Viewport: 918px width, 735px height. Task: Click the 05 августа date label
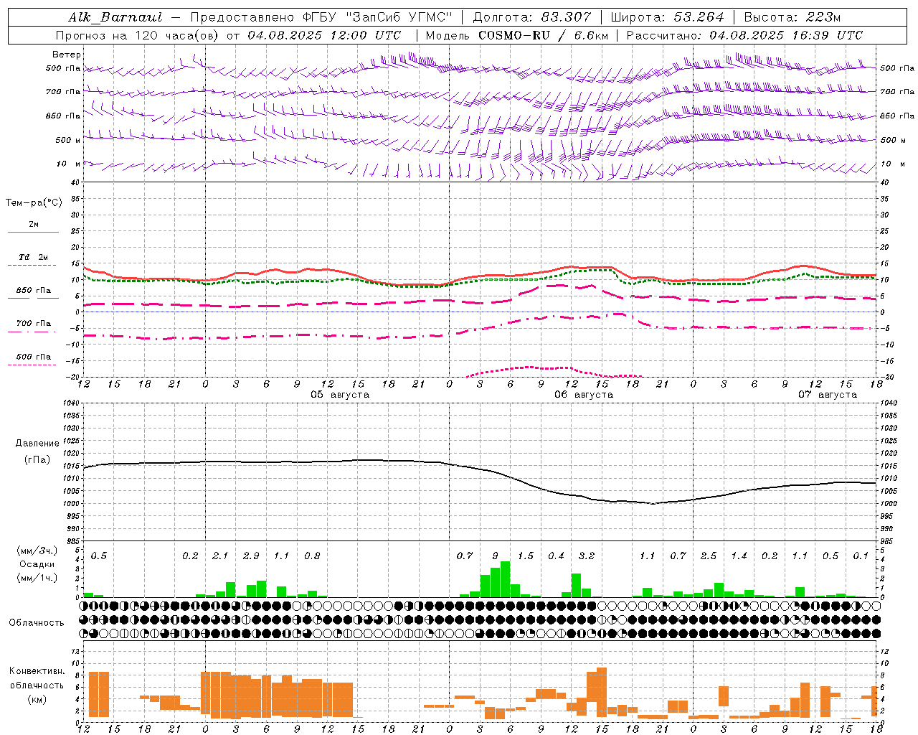[340, 395]
